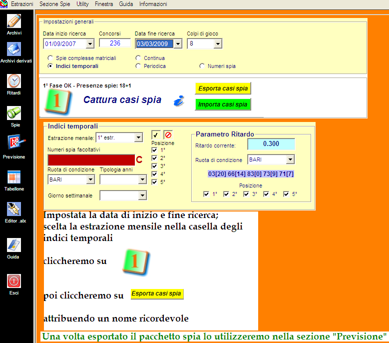Open Archivi derivati in the sidebar
Viewport: 389px width, 343px height.
14,49
